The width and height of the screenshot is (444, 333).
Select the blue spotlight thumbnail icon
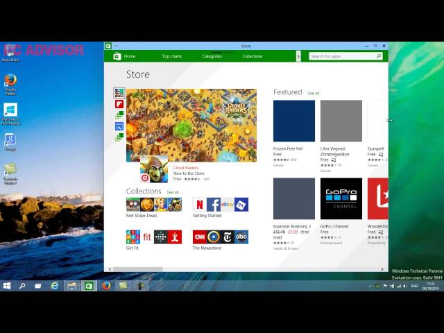[x=119, y=126]
